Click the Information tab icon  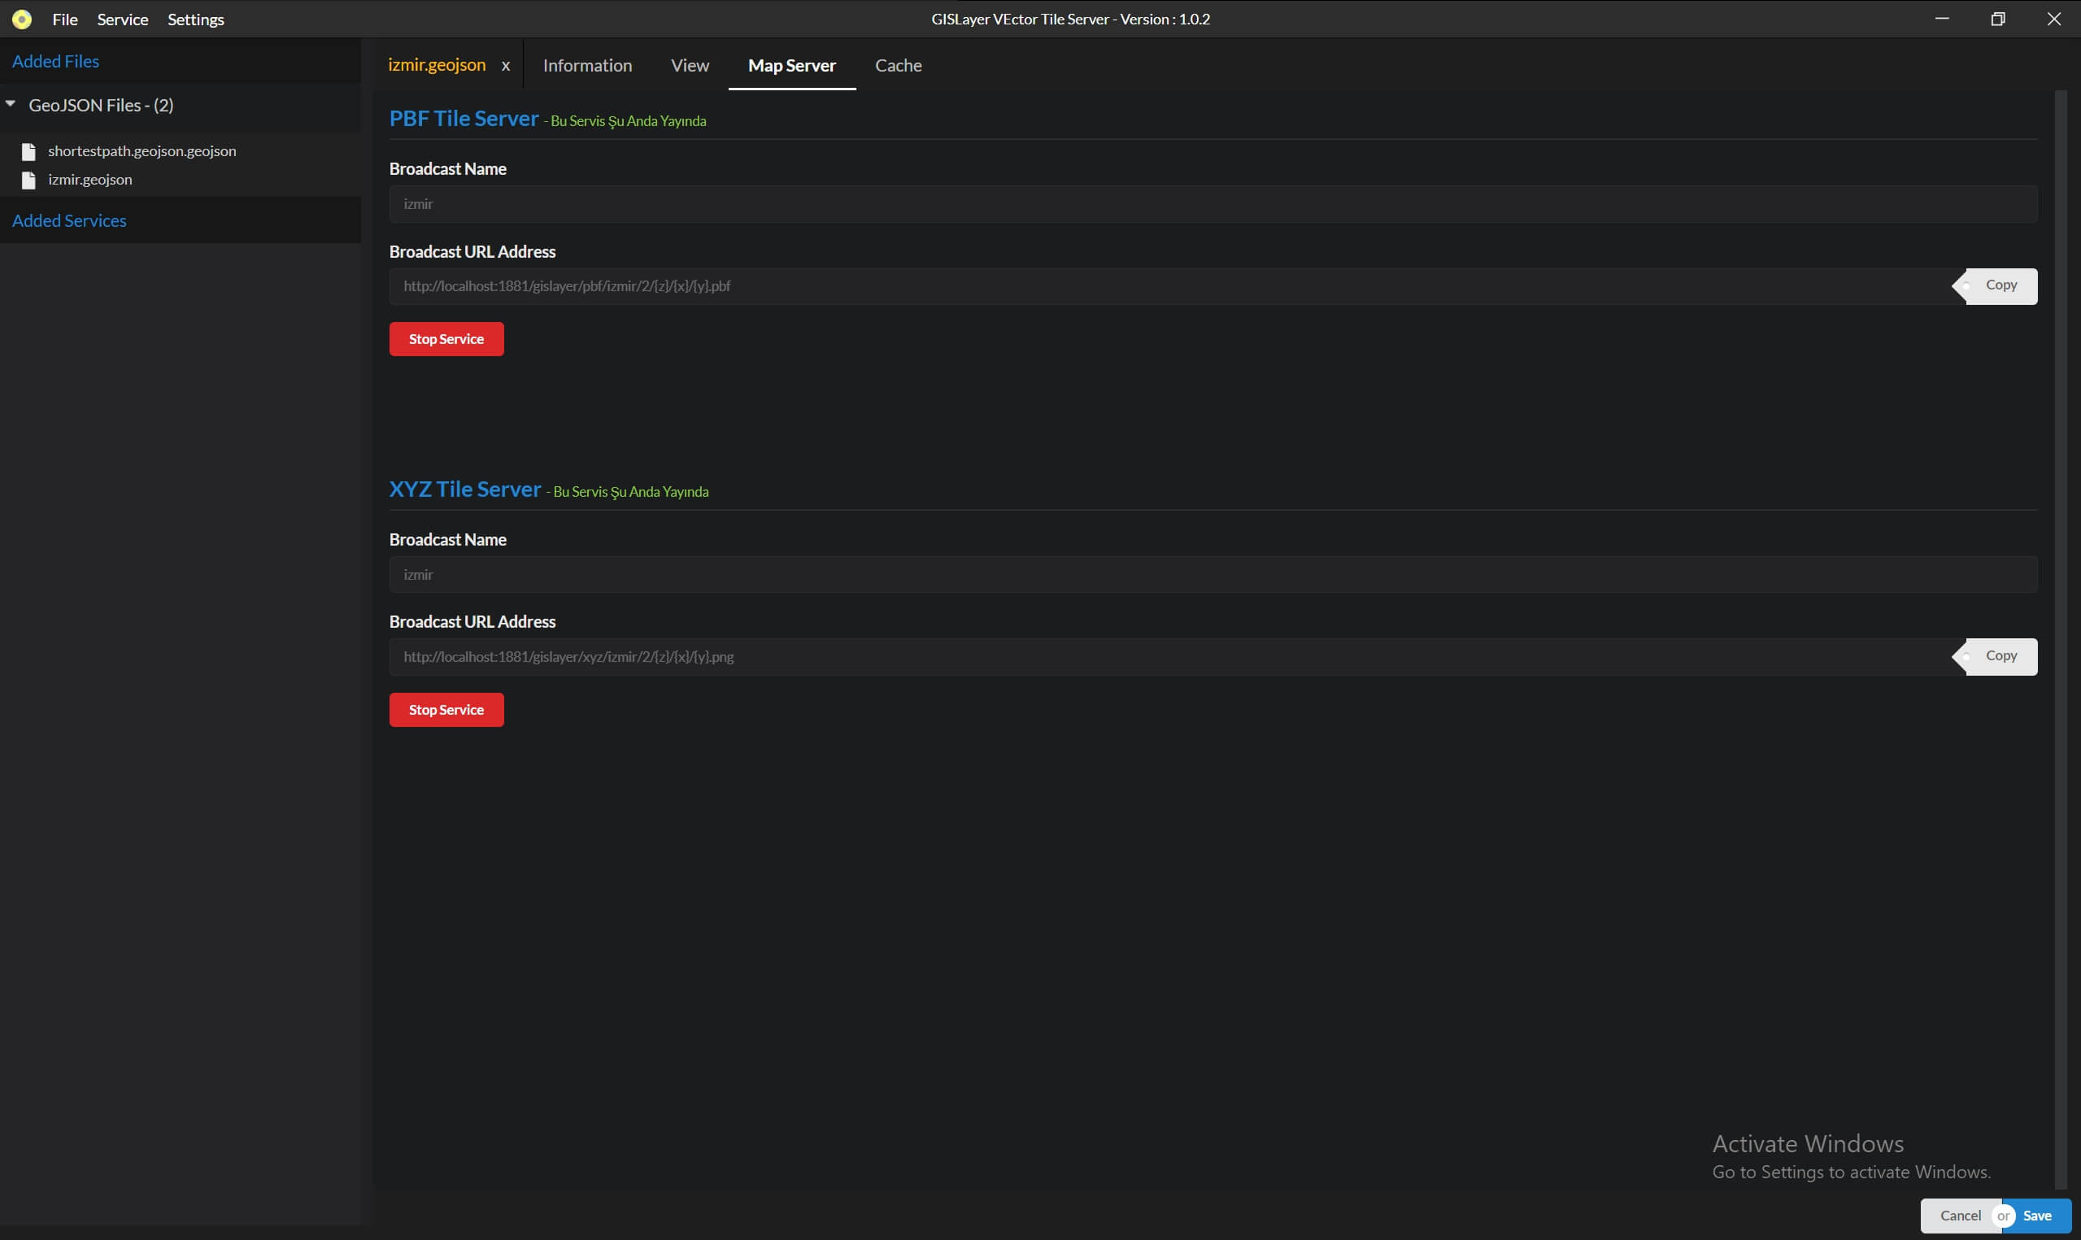coord(587,65)
